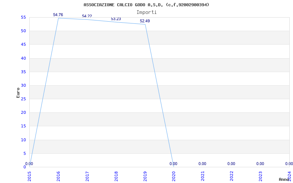Click the 0.00 value label above 2020
Image resolution: width=293 pixels, height=183 pixels.
173,164
